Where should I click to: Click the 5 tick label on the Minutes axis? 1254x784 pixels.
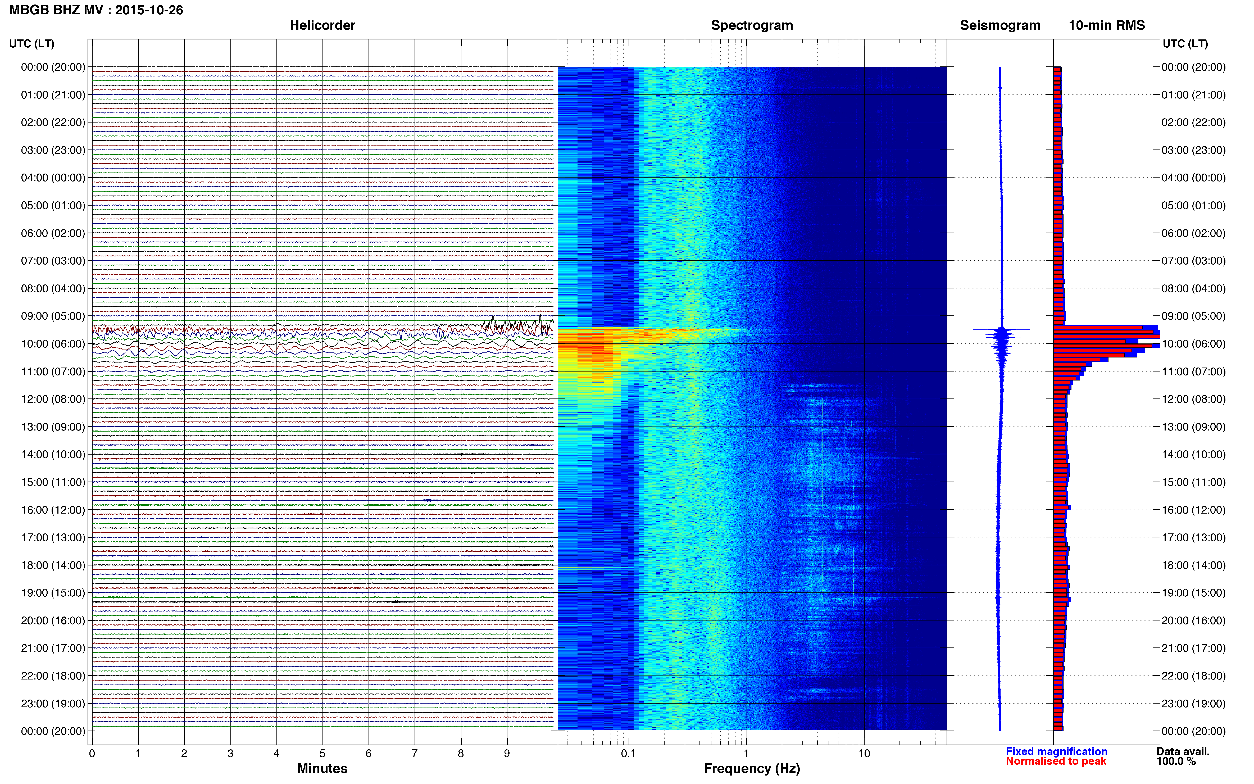click(322, 753)
